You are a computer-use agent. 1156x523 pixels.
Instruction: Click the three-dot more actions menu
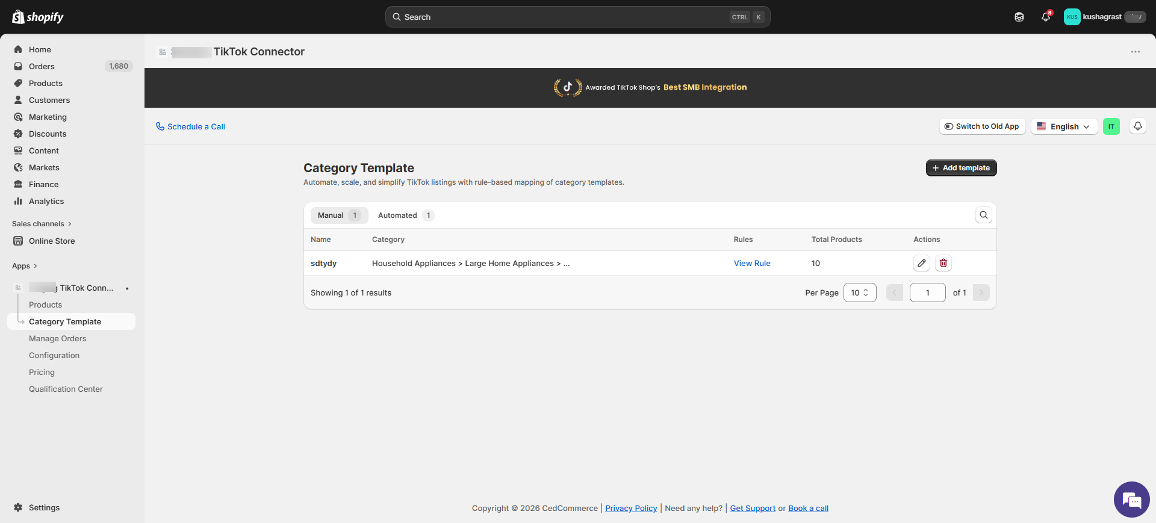coord(1135,52)
